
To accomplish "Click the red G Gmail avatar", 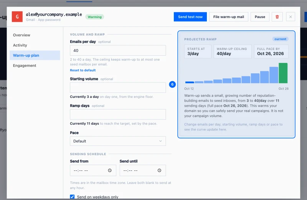I will (x=17, y=17).
